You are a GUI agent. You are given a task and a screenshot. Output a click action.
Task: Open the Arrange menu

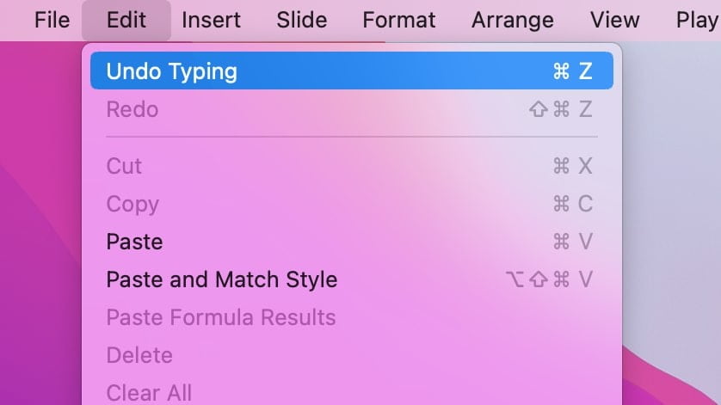click(x=512, y=21)
